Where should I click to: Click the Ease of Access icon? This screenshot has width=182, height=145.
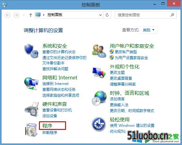click(99, 124)
